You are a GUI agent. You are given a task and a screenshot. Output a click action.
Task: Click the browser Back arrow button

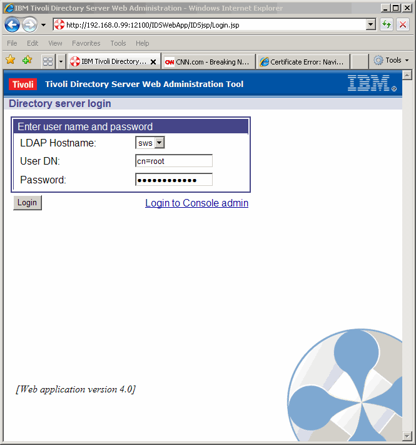tap(12, 25)
